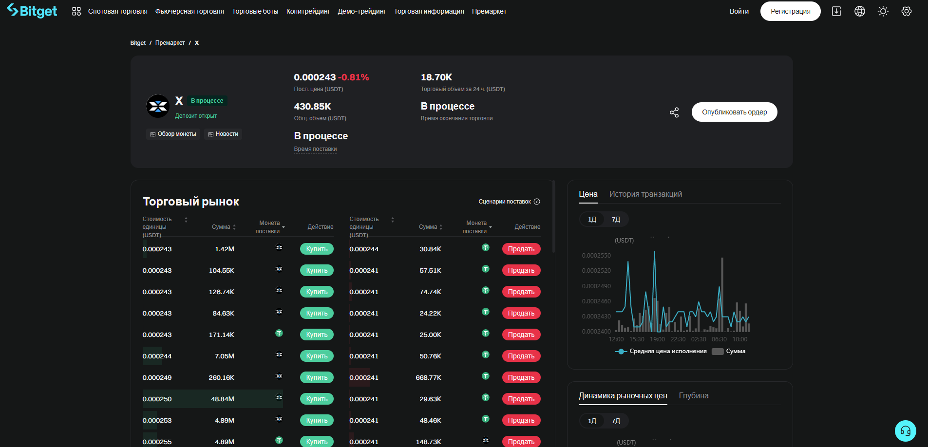Image resolution: width=928 pixels, height=447 pixels.
Task: Select 1Д range under Динамика рыночных цен
Action: pos(592,421)
